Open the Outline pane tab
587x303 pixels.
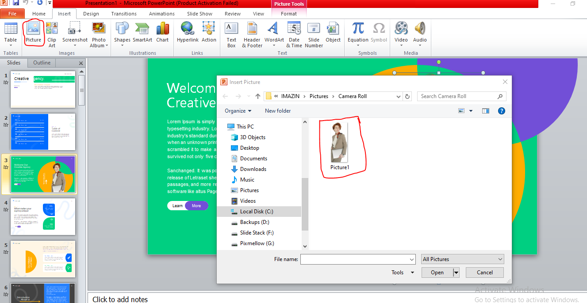coord(42,63)
